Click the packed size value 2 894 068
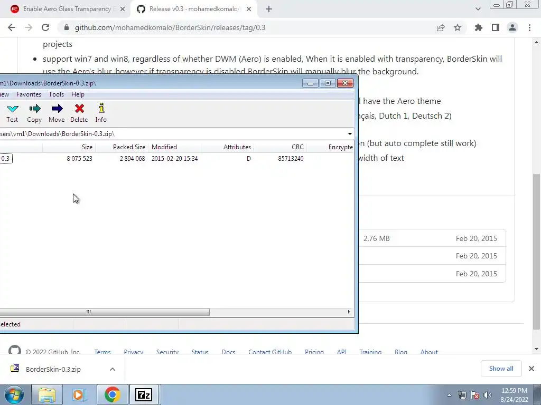The height and width of the screenshot is (405, 541). (132, 159)
